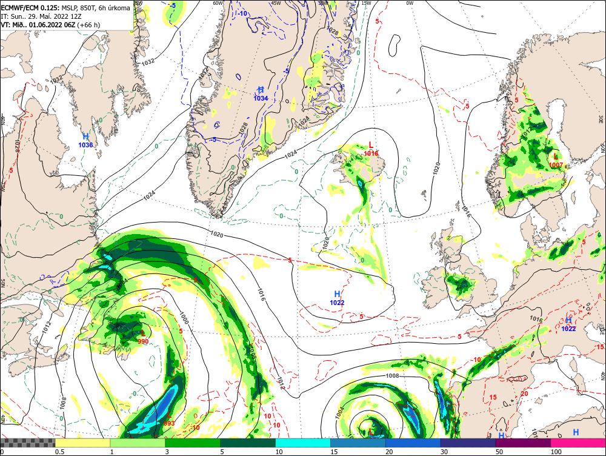Click the purple 50–100 mm legend swatch
The image size is (606, 456).
pos(524,443)
